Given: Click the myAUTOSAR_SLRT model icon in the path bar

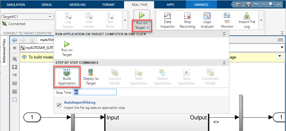Looking at the screenshot, I should click(22, 48).
